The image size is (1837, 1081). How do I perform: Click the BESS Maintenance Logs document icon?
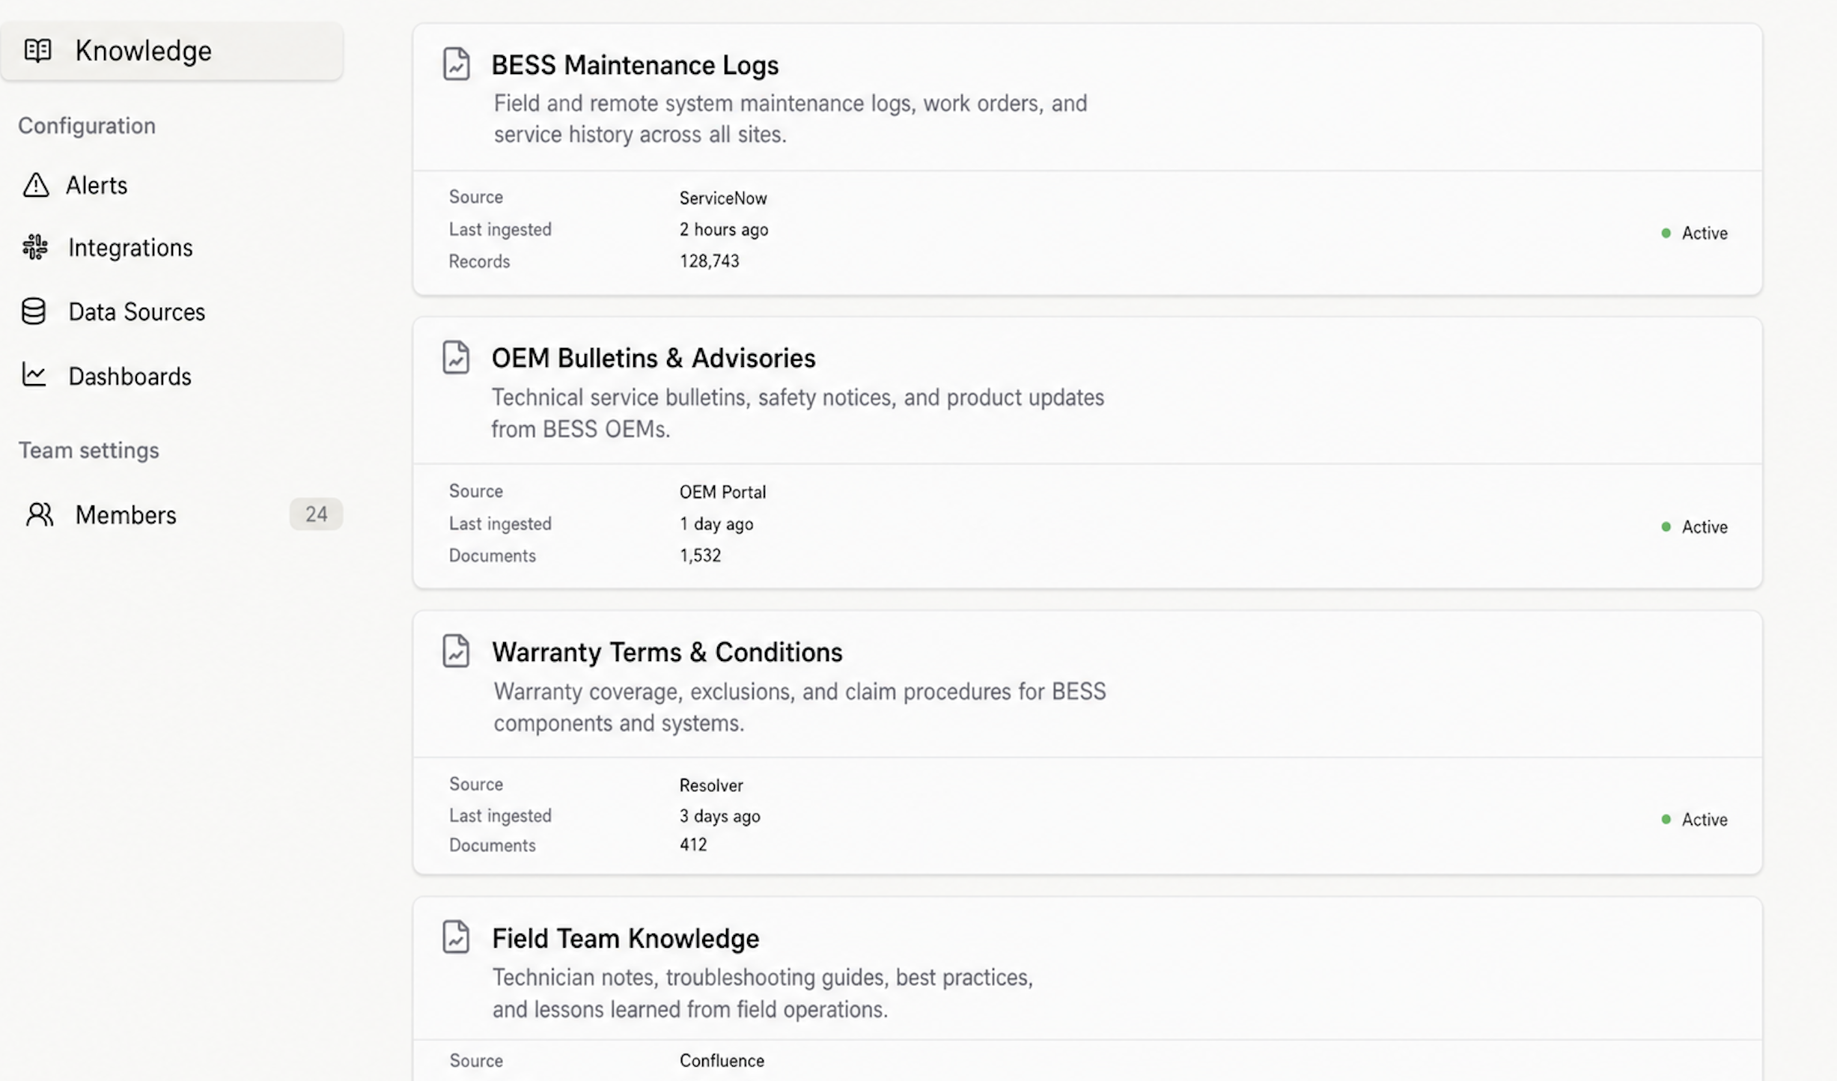(457, 64)
